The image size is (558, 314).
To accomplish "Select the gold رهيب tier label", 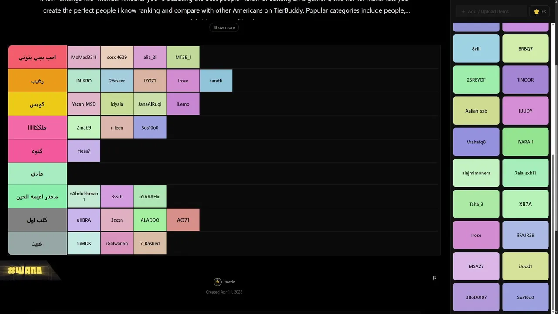I will pos(37,81).
